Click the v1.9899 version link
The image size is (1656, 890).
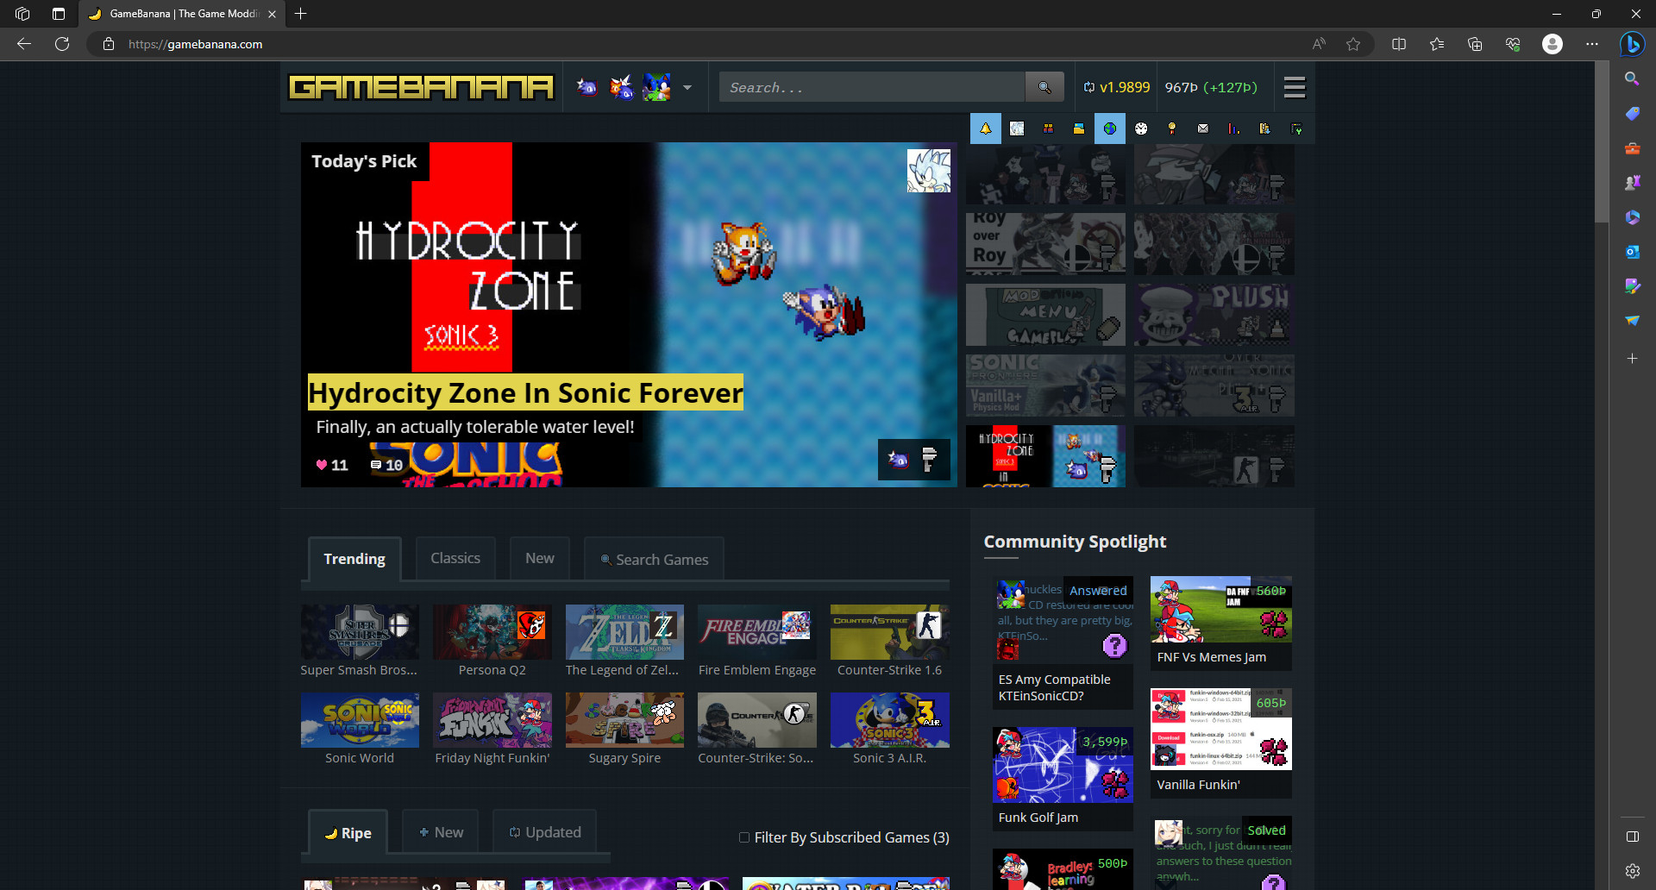click(1117, 87)
